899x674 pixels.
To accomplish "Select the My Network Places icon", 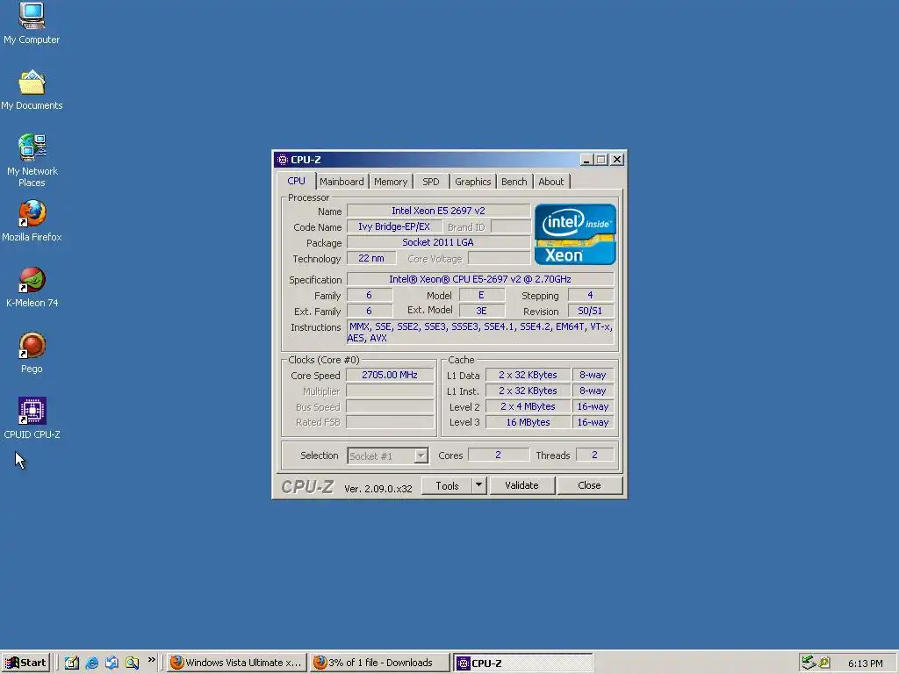I will click(32, 161).
